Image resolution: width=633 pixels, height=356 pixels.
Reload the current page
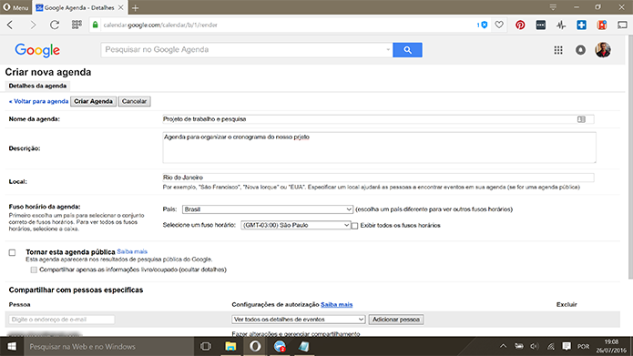click(x=55, y=25)
